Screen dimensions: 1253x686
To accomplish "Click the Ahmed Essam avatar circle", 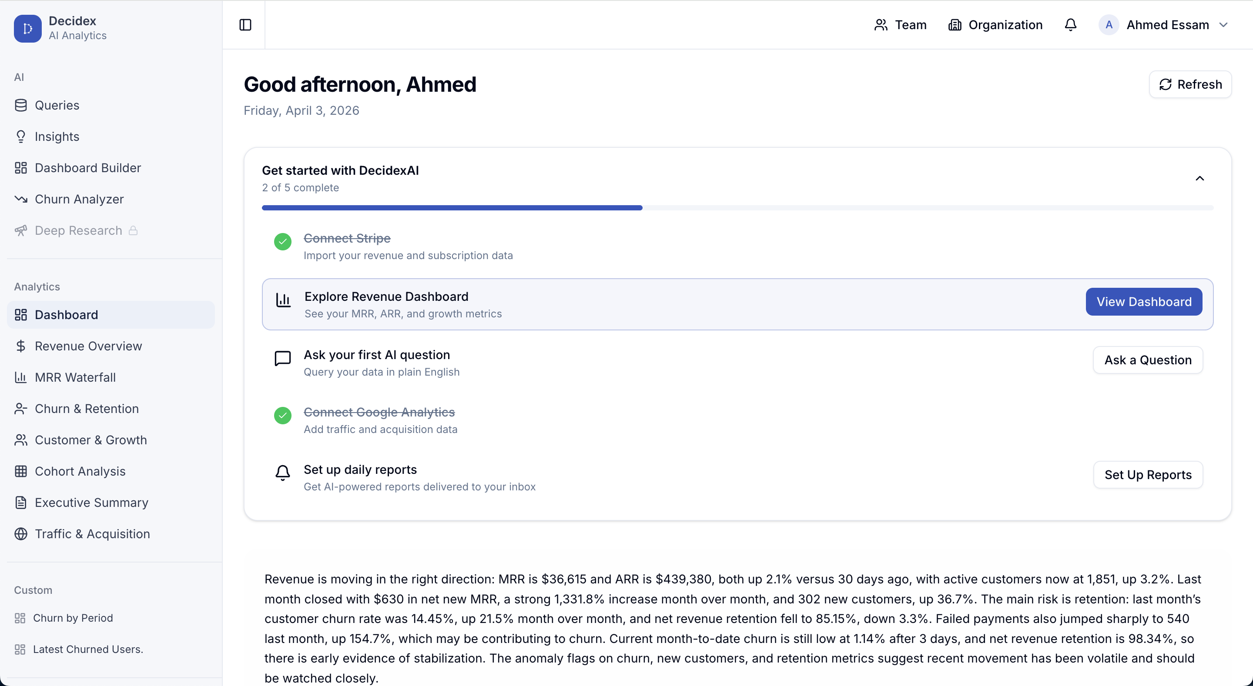I will (1109, 25).
